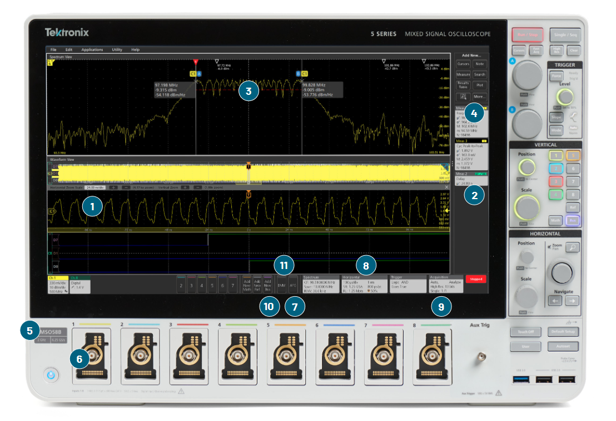Click the 50% trigger position indicator
The height and width of the screenshot is (421, 616).
pyautogui.click(x=371, y=290)
